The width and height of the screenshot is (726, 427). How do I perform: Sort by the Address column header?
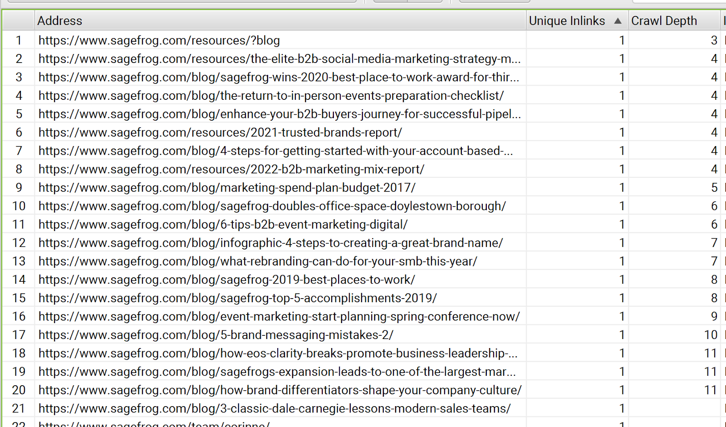click(x=60, y=21)
